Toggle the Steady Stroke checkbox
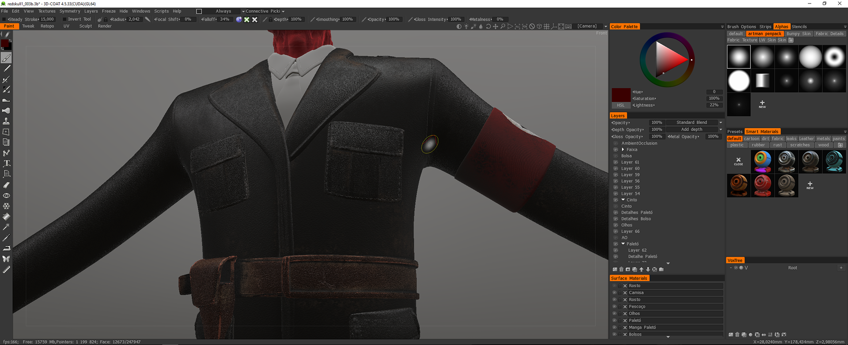This screenshot has height=345, width=848. 4,19
